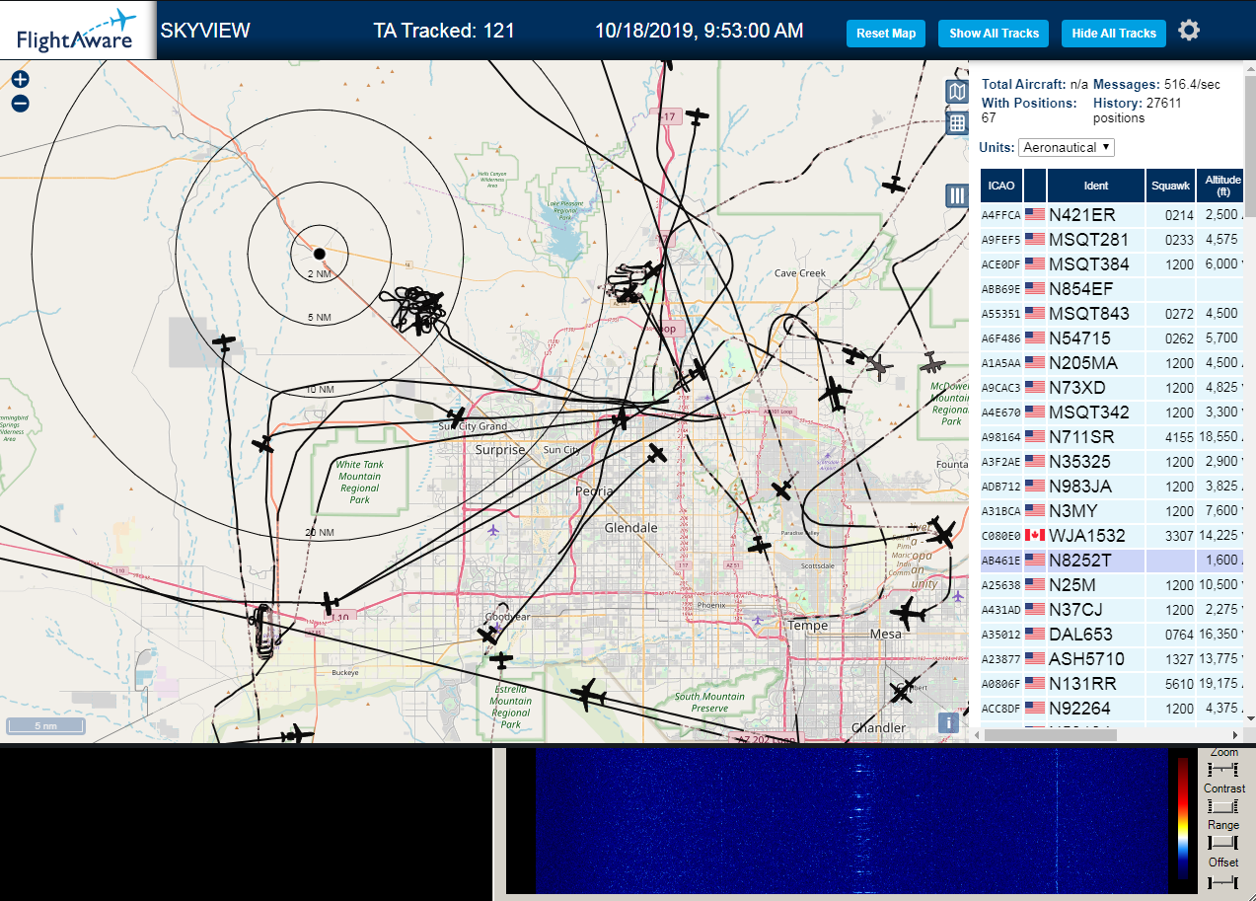Select the US flag in the DAL653 row
This screenshot has height=901, width=1256.
(1034, 634)
